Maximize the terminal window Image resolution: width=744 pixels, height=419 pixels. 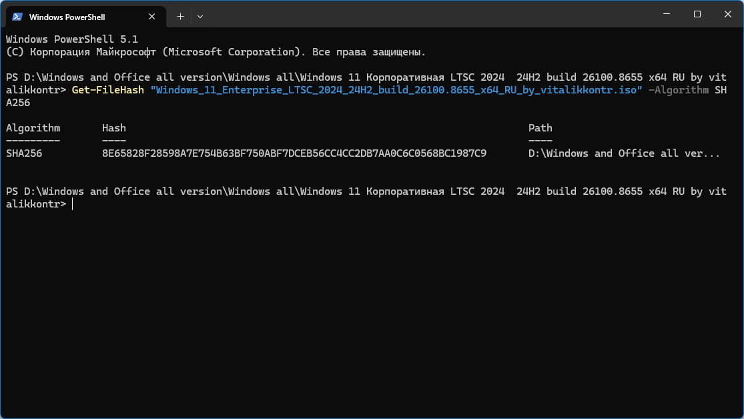tap(697, 14)
